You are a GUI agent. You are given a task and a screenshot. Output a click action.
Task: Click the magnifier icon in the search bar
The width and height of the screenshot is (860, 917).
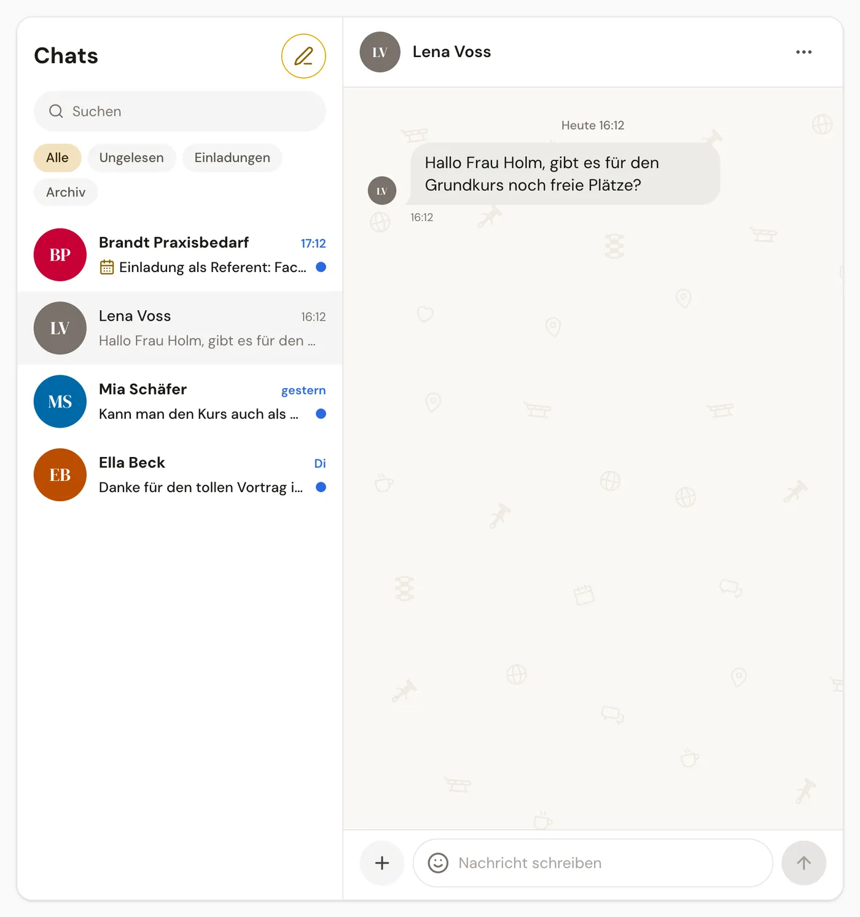click(56, 111)
